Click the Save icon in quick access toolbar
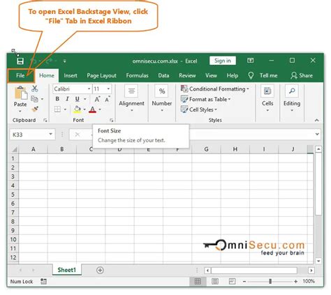331x295 pixels. point(20,61)
